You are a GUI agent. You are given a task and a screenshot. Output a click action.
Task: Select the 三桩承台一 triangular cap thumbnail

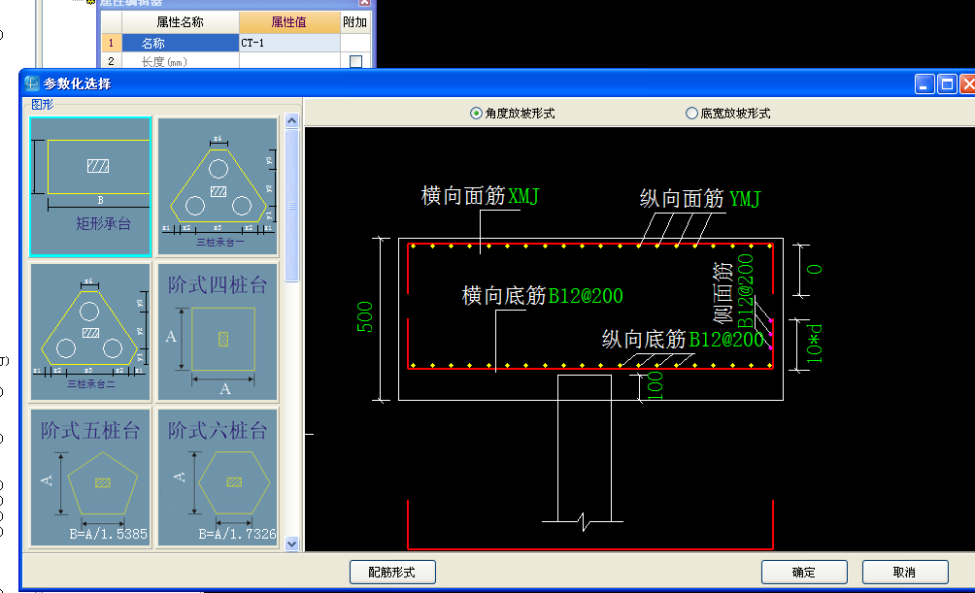point(217,186)
